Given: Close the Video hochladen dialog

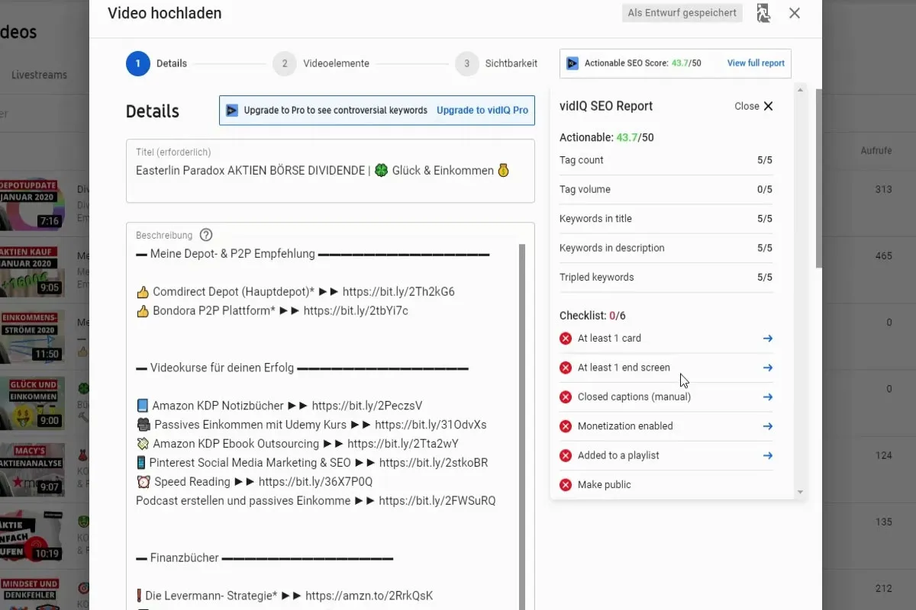Looking at the screenshot, I should coord(795,13).
